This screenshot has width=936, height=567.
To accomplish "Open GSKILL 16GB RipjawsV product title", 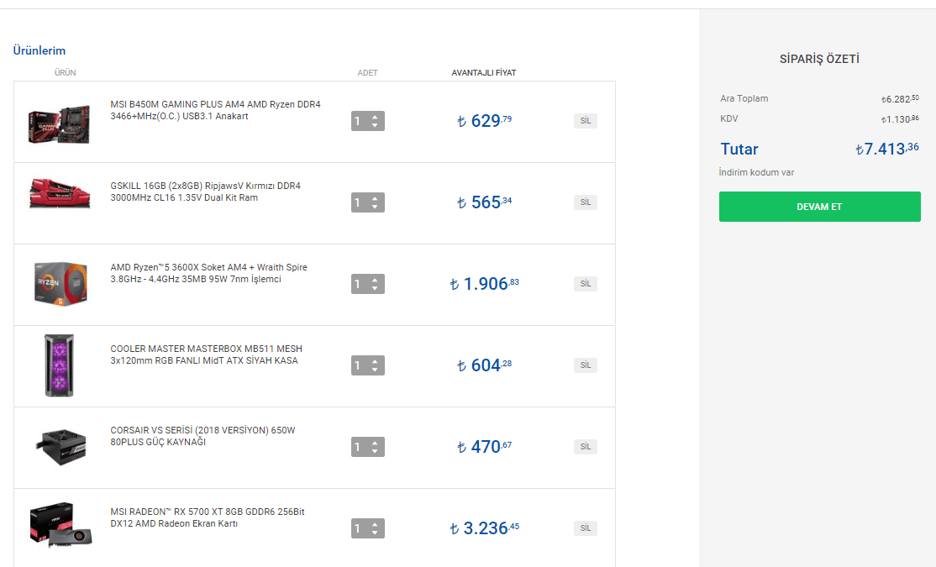I will (x=205, y=192).
